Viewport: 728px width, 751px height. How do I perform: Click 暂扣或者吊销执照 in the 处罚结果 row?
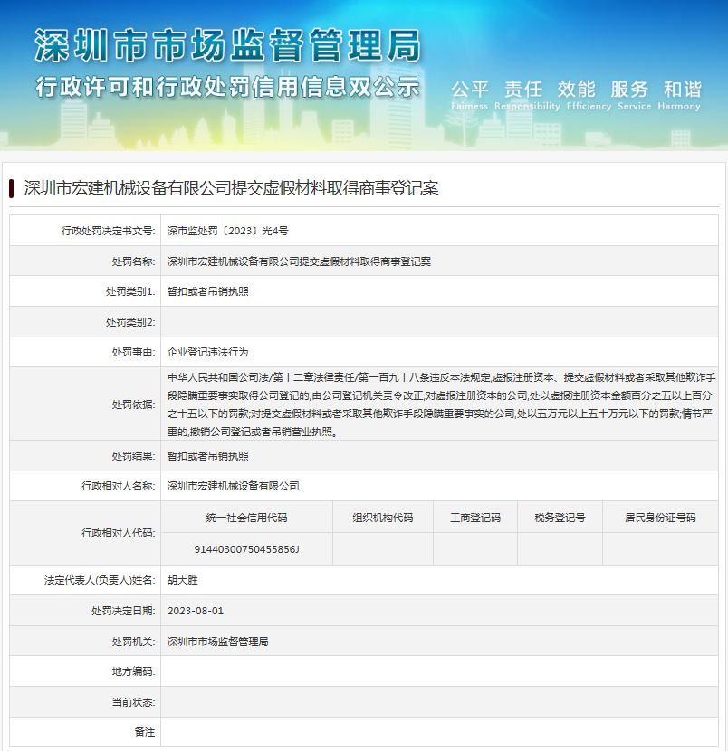coord(207,456)
